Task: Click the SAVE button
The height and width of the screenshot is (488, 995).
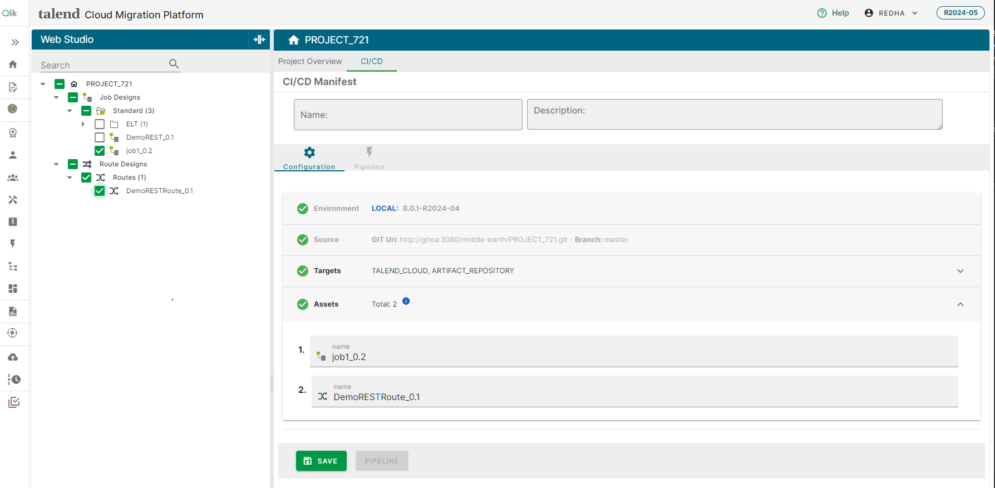Action: click(321, 461)
